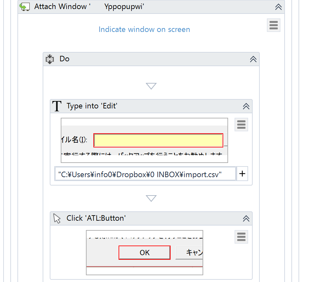The image size is (336, 282).
Task: Select the Type into 'Edit' title label
Action: (92, 106)
